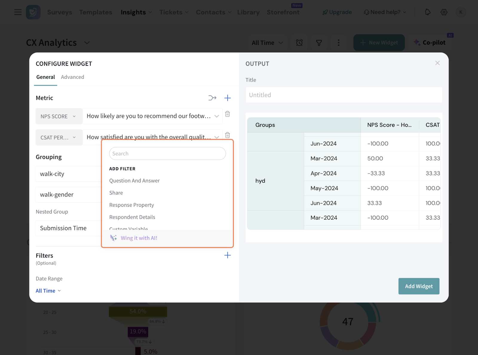Click the Add Widget button

(419, 286)
